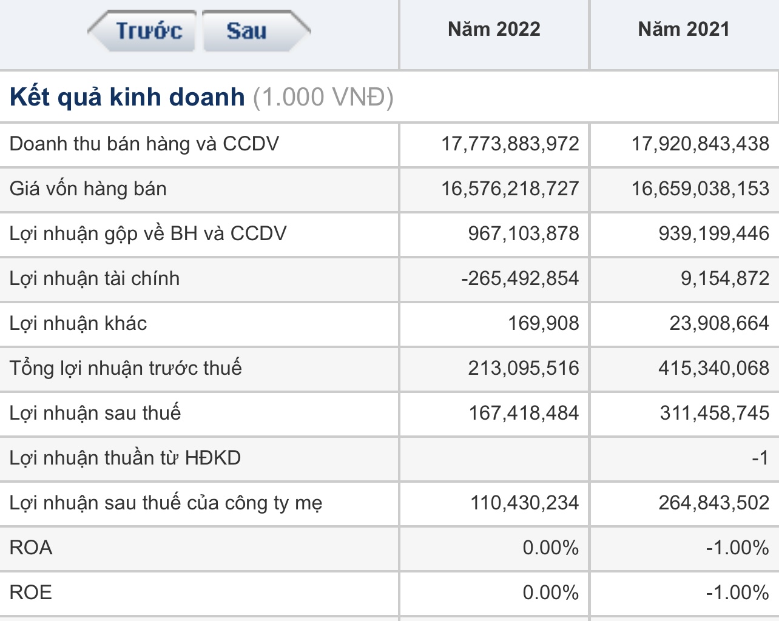Click the Lợi nhuận thuần từ HĐKD label
This screenshot has width=779, height=621.
click(x=125, y=458)
